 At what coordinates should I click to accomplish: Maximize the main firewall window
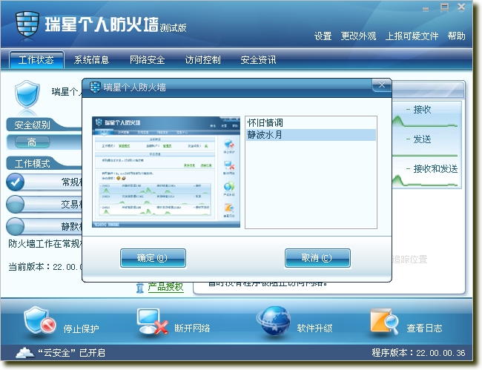point(444,7)
